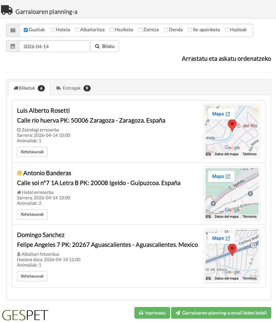Click the Inprimatu print button
This screenshot has height=323, width=276.
152,313
